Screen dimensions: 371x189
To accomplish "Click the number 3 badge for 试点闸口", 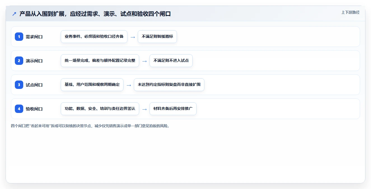I will (19, 85).
